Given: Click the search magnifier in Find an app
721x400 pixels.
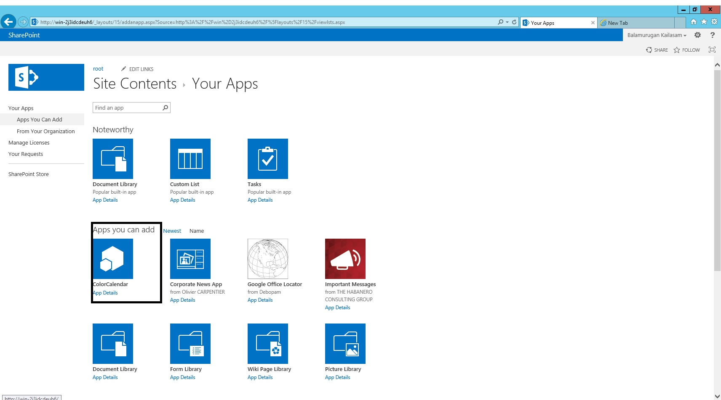Looking at the screenshot, I should [166, 108].
